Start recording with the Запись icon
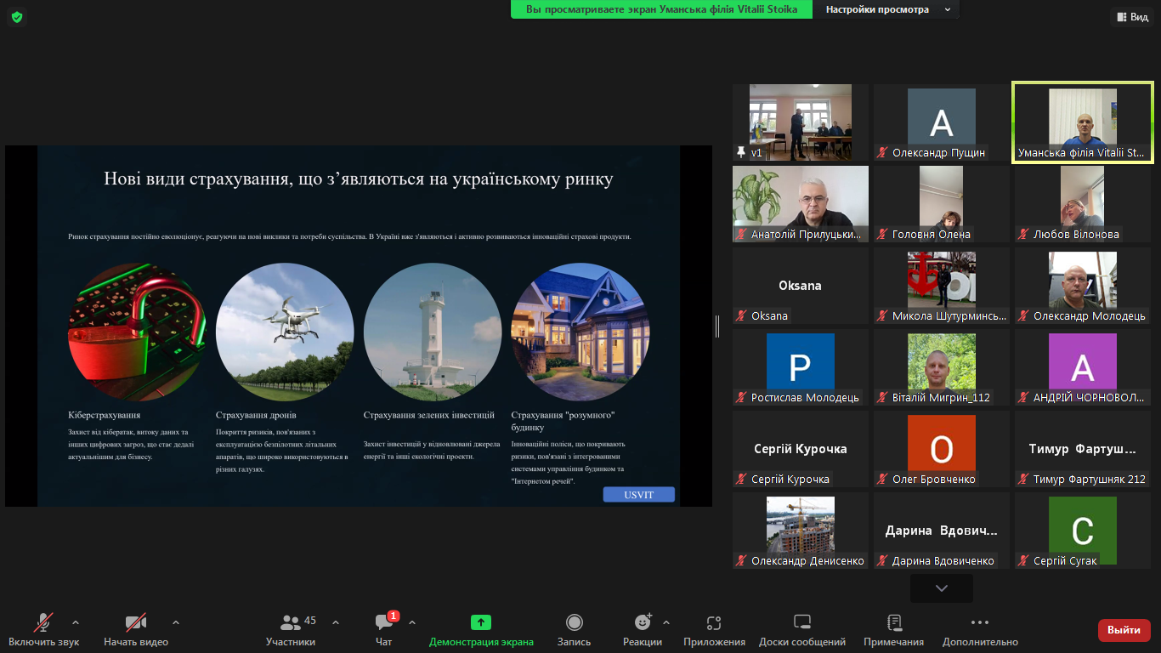The height and width of the screenshot is (653, 1161). 574,623
